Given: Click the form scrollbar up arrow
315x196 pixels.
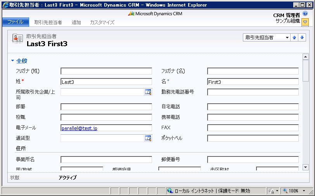Looking at the screenshot, I should point(306,57).
